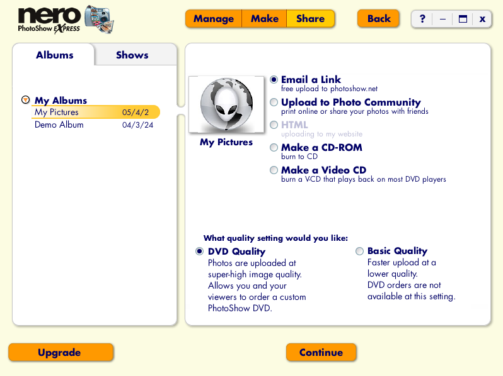Open the Make section
This screenshot has width=503, height=376.
coord(264,19)
